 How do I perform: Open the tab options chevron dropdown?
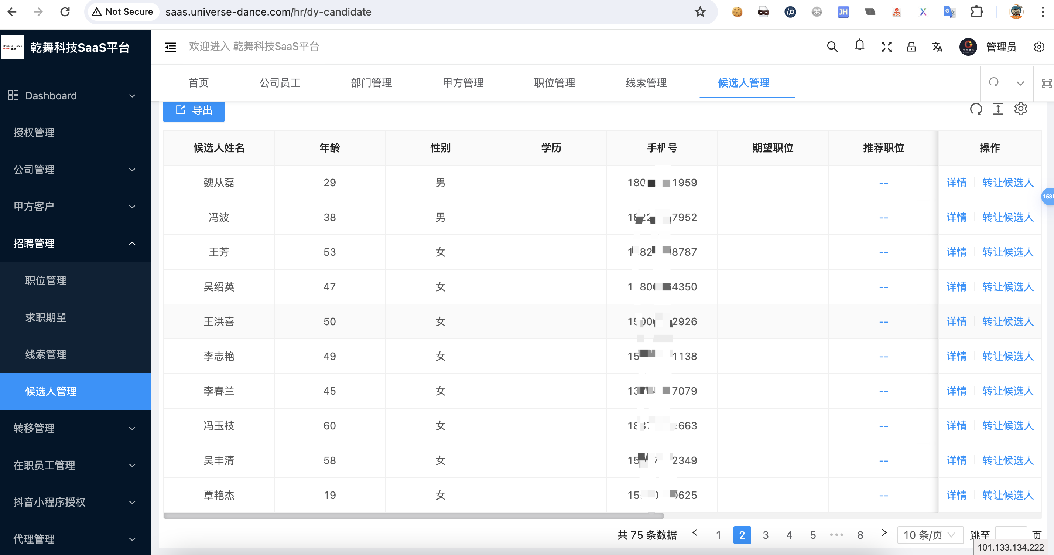point(1020,83)
